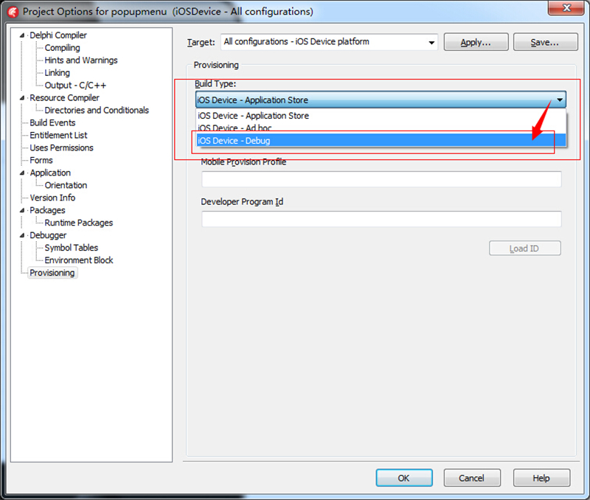Collapse the Debugger tree node
Screen dimensions: 590x500
click(x=22, y=235)
